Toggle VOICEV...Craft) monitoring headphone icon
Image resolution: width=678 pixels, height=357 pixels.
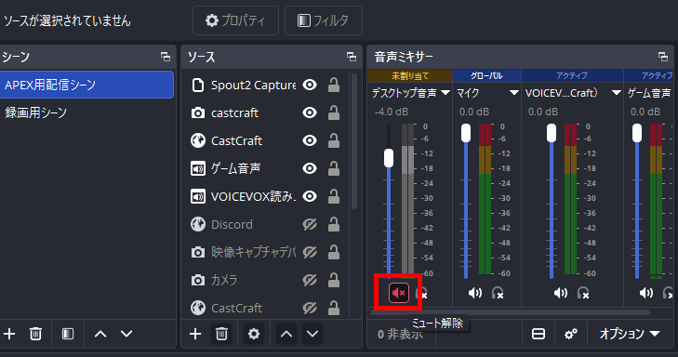[583, 293]
